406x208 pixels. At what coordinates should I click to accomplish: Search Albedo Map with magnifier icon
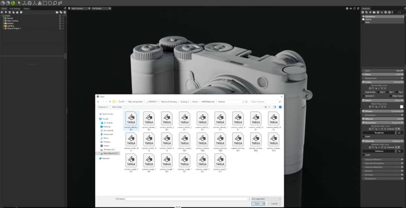point(373,107)
